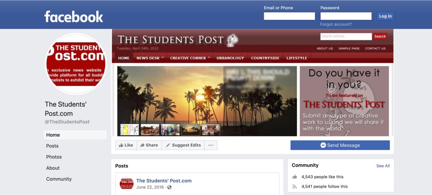Open See All in Community box
The image size is (432, 195).
pyautogui.click(x=383, y=166)
